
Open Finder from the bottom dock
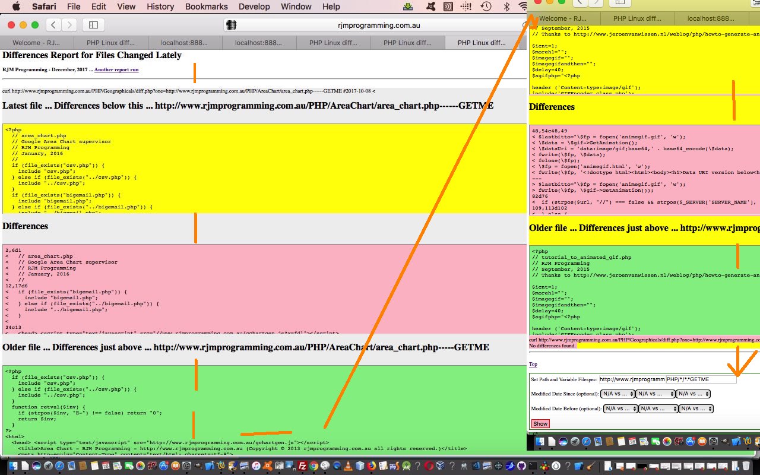[13, 466]
